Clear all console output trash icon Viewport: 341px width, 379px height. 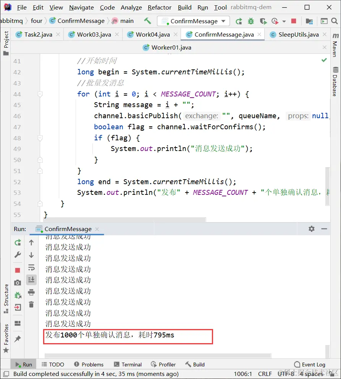(x=31, y=304)
